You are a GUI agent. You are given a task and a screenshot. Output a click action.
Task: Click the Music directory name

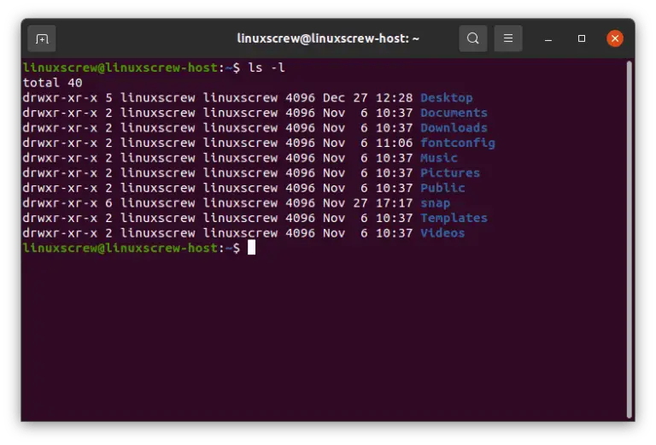439,158
